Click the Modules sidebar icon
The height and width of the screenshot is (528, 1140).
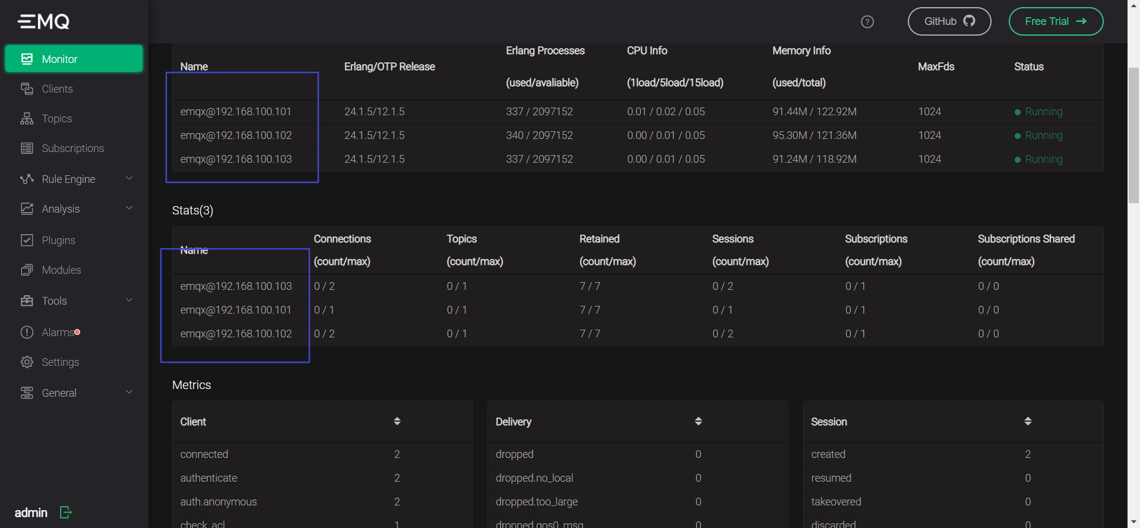pyautogui.click(x=27, y=270)
